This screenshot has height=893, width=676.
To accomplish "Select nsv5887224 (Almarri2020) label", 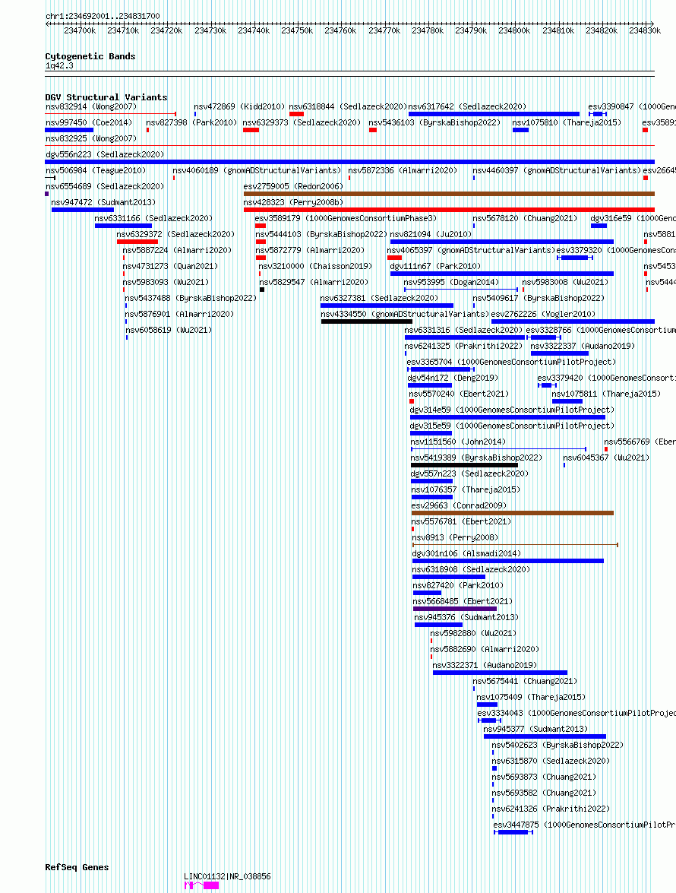I will [x=177, y=250].
